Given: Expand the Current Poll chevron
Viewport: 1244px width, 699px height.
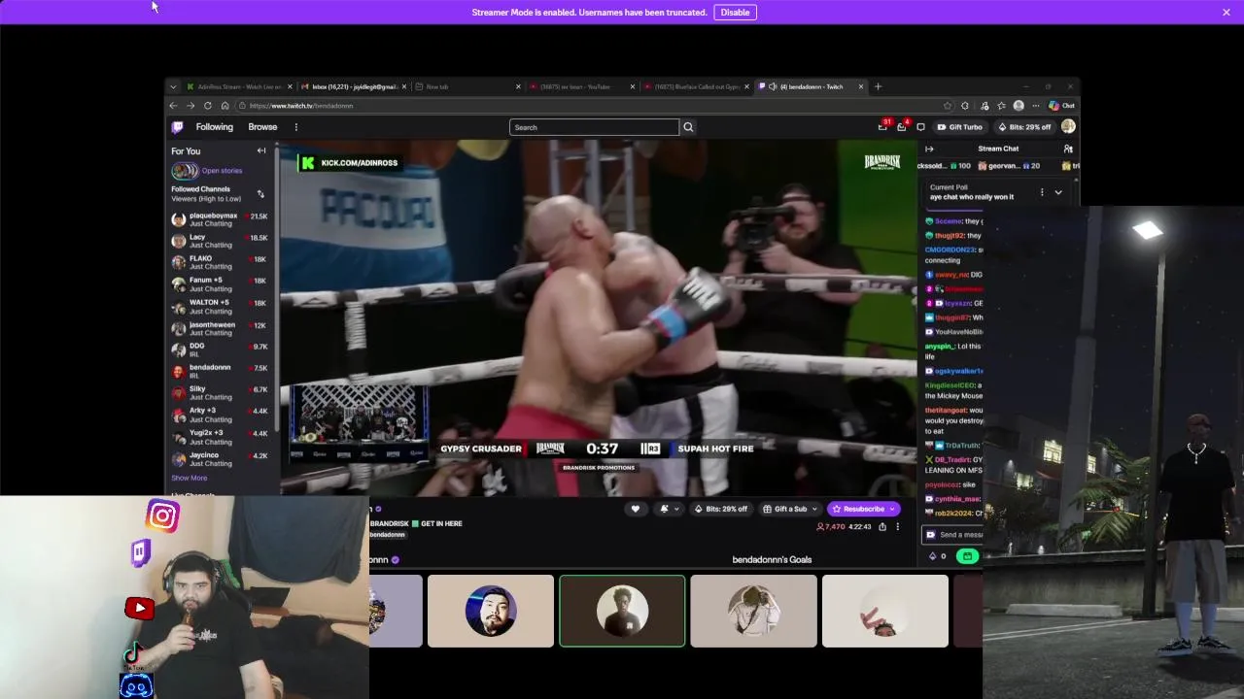Looking at the screenshot, I should point(1058,192).
